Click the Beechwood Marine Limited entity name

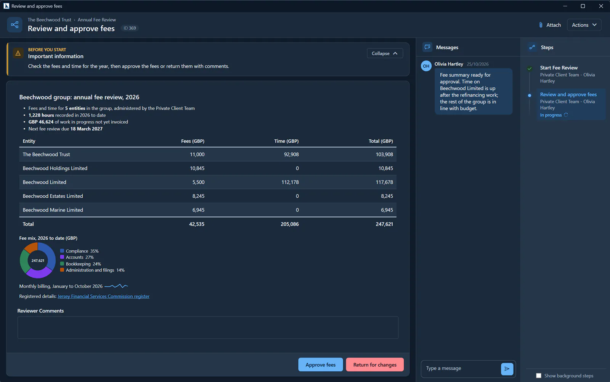(53, 210)
